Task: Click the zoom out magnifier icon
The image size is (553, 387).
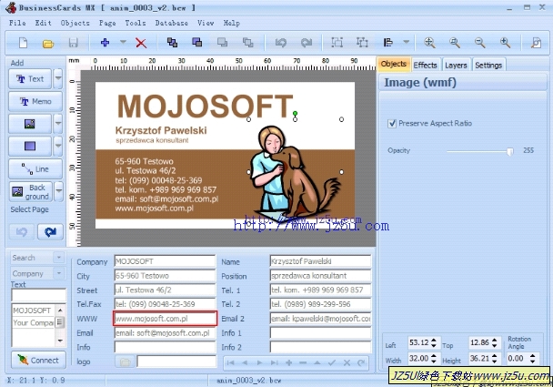Action: click(479, 43)
